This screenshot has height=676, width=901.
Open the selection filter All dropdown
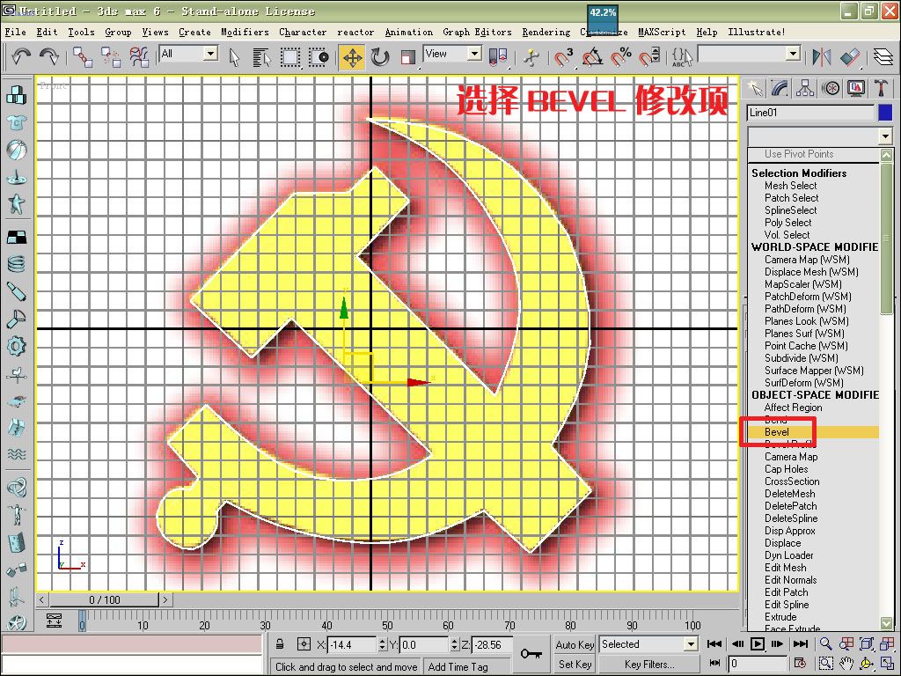click(x=187, y=54)
